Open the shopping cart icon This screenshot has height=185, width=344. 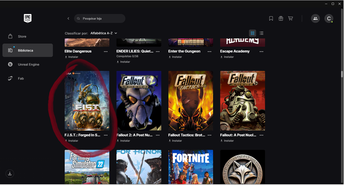coord(291,18)
